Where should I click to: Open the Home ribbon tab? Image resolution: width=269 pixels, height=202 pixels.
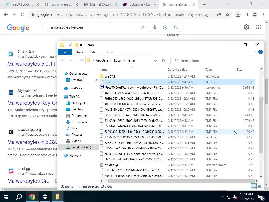80,52
